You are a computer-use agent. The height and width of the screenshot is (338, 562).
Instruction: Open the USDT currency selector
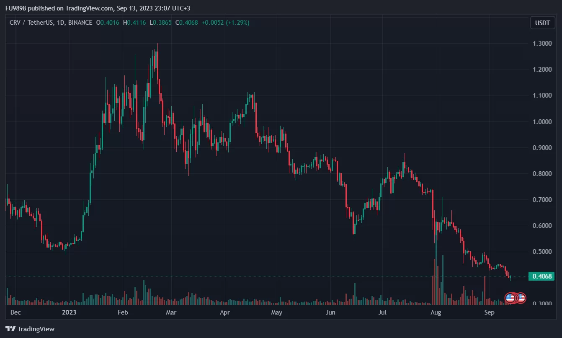click(x=542, y=23)
